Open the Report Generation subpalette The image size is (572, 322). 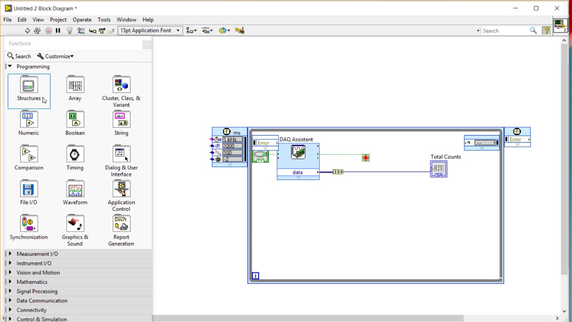[121, 231]
